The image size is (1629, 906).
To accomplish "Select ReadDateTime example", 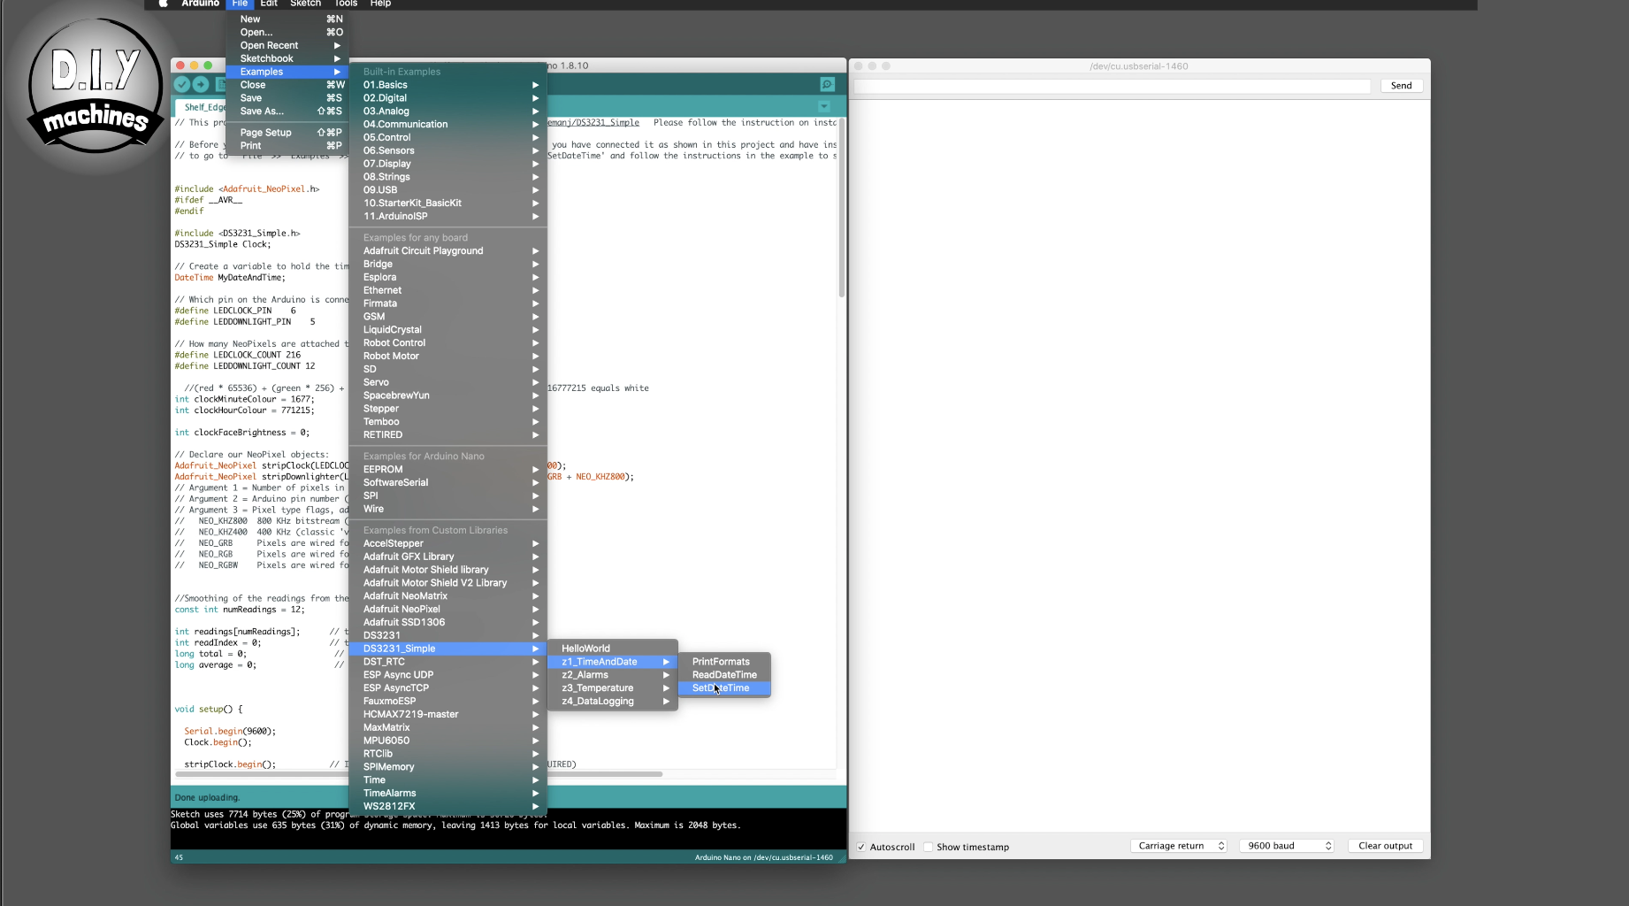I will (724, 675).
